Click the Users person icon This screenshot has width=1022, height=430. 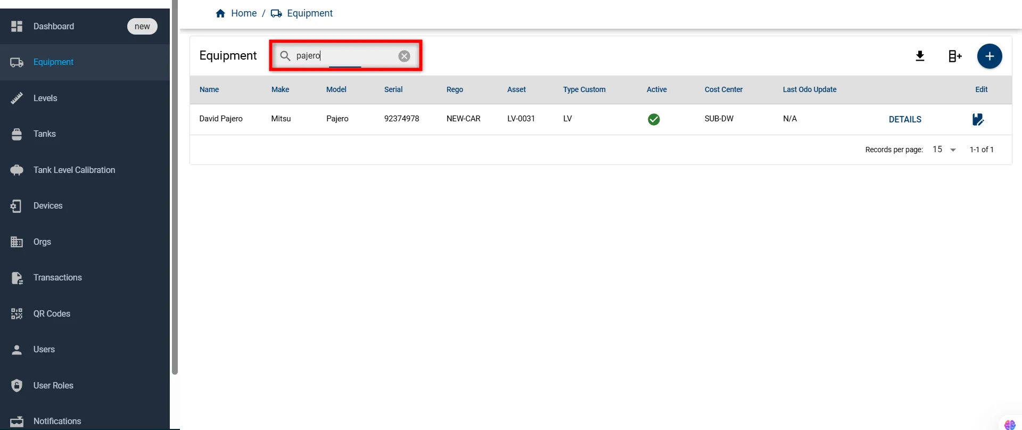coord(17,350)
